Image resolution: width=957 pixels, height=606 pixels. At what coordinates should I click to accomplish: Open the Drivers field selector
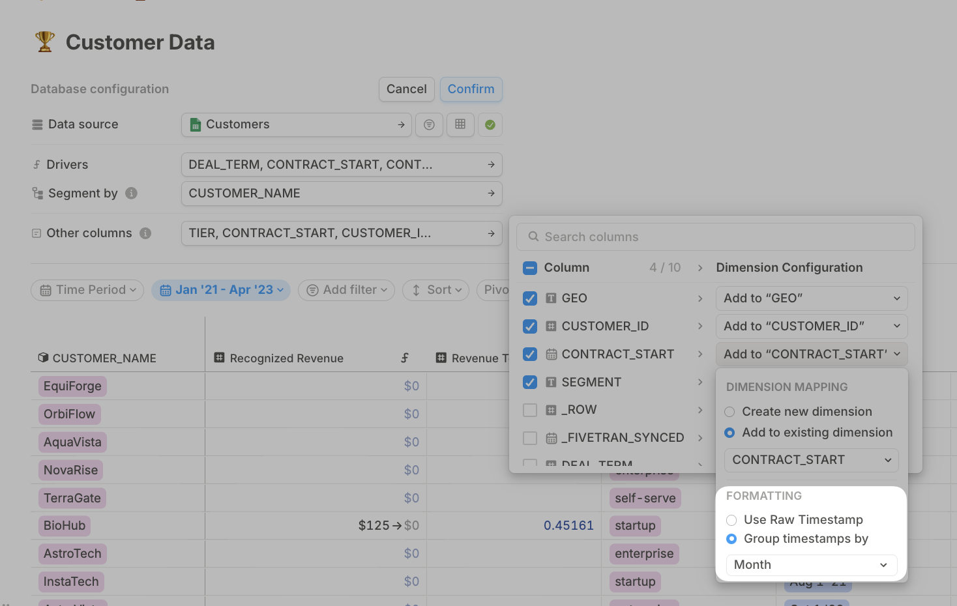click(342, 165)
